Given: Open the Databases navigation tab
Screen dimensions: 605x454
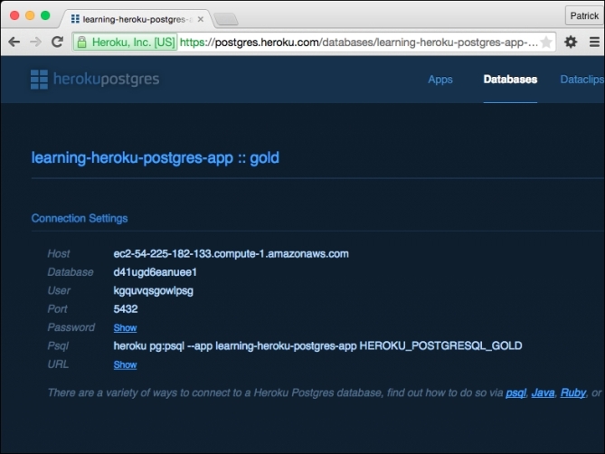Looking at the screenshot, I should (510, 80).
